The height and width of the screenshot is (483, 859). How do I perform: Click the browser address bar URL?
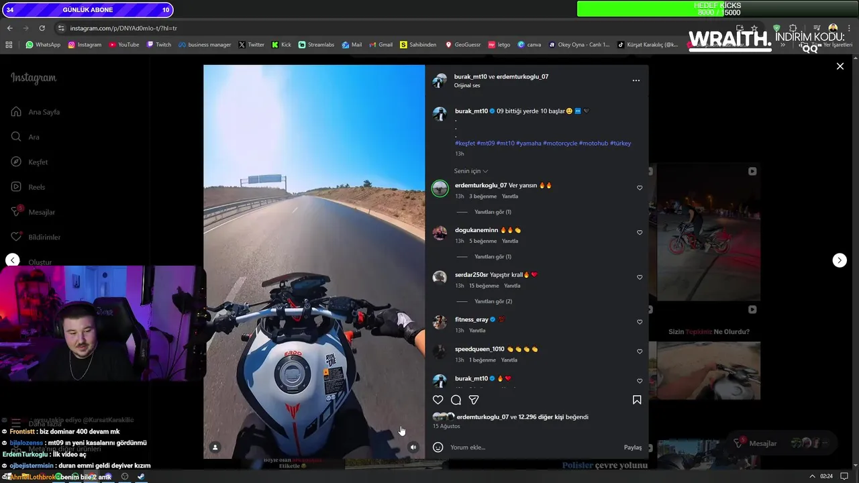[x=123, y=28]
